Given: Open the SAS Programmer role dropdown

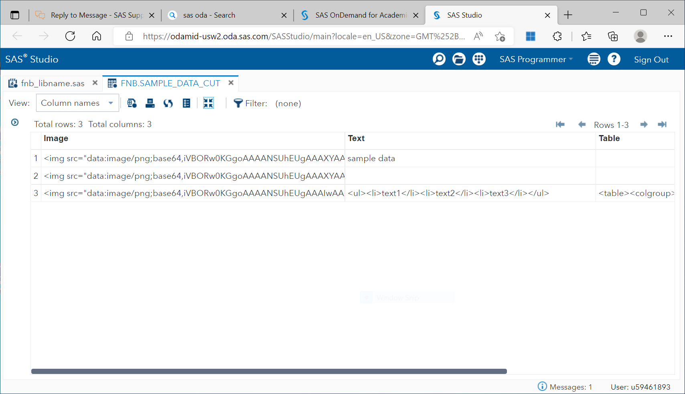Looking at the screenshot, I should tap(536, 59).
